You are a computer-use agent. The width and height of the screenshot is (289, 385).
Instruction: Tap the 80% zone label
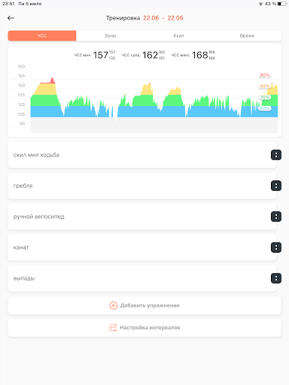[x=265, y=86]
